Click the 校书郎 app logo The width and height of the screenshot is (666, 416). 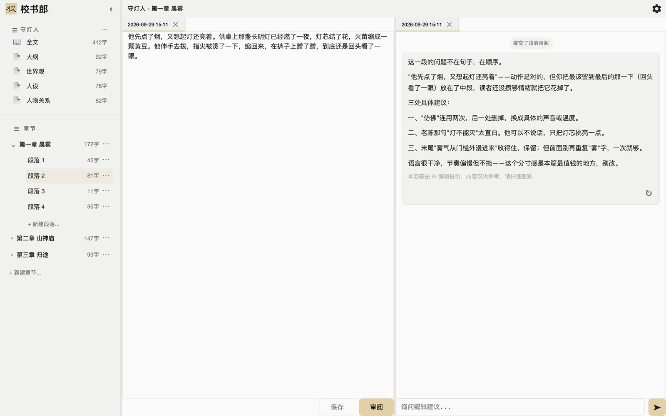(11, 9)
